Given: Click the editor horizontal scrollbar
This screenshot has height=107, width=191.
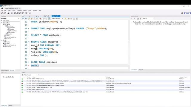Looking at the screenshot, I should (48, 70).
